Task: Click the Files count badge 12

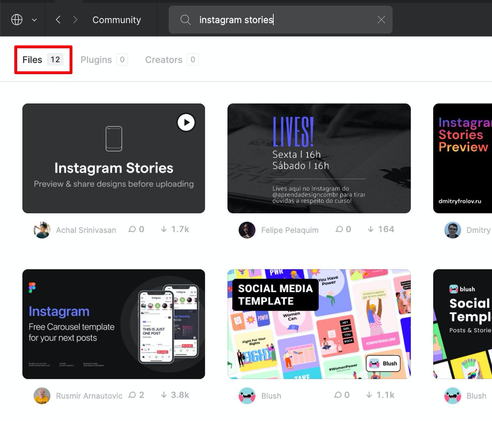Action: coord(55,60)
